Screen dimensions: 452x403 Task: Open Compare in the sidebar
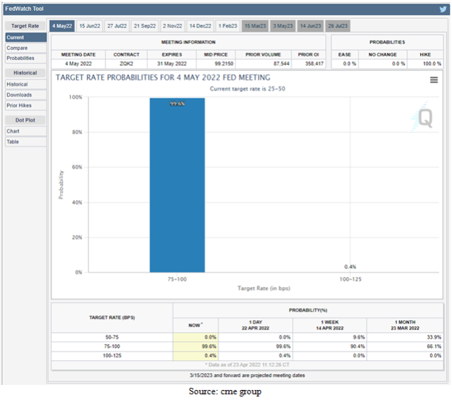[17, 48]
